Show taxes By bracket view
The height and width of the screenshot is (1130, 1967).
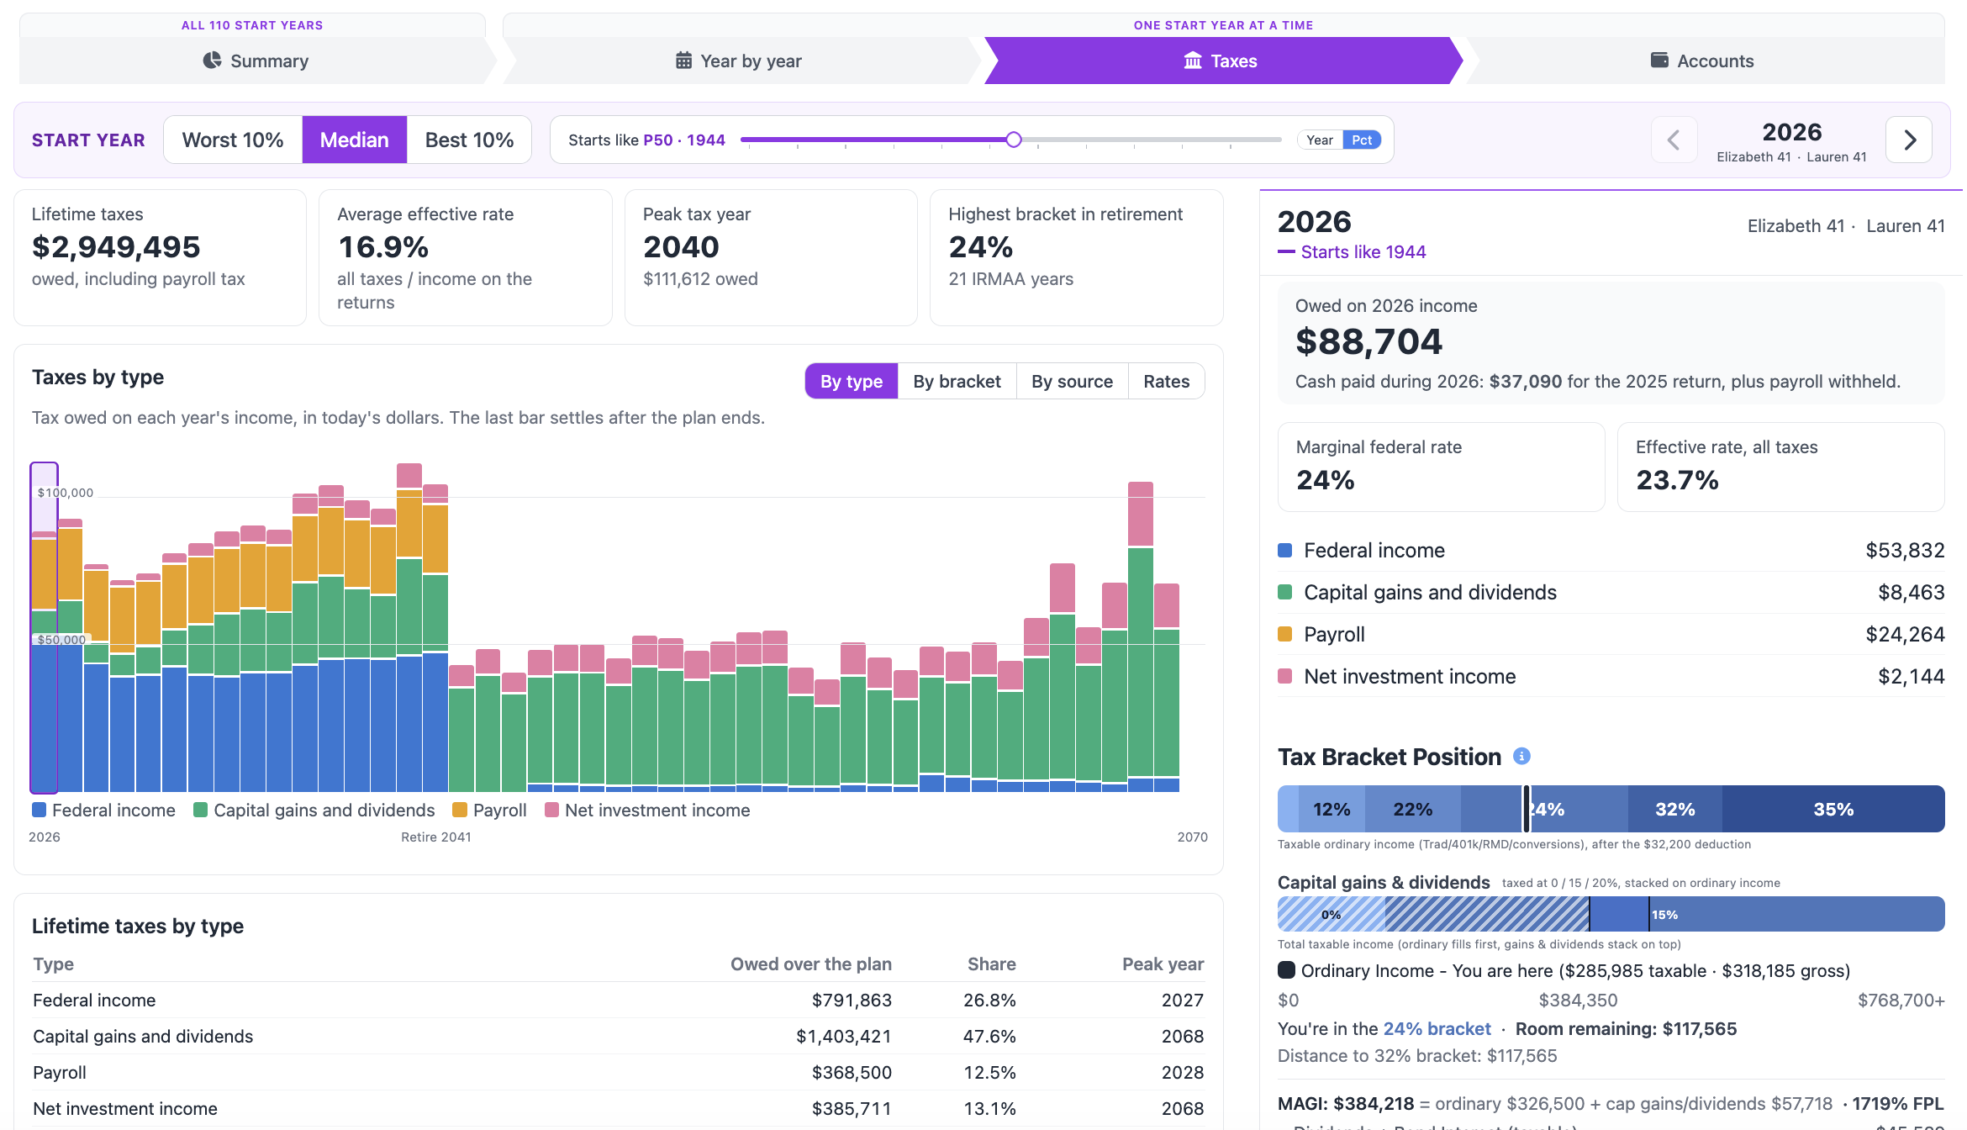point(957,382)
